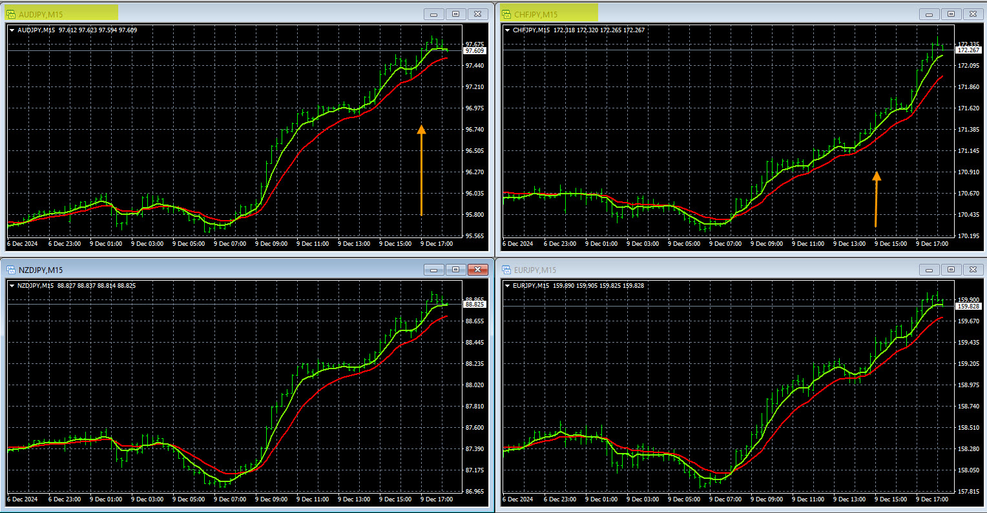This screenshot has height=513, width=987.
Task: Close the CHFJPY chart window
Action: click(x=973, y=14)
